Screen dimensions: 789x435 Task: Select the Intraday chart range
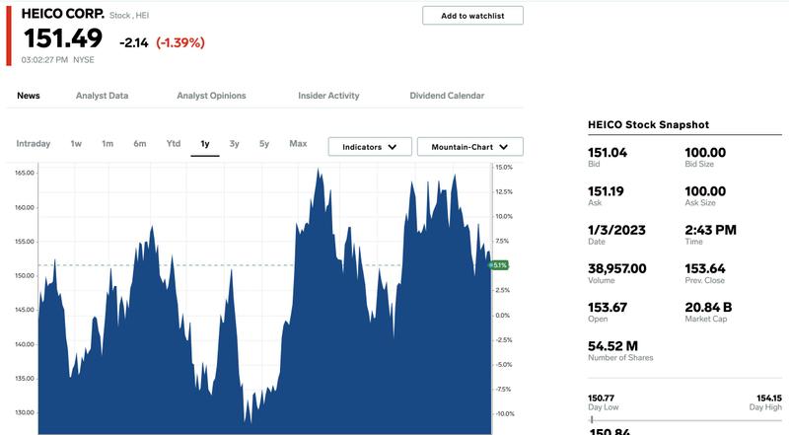coord(34,143)
